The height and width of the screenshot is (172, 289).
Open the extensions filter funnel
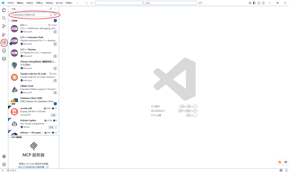[55, 15]
